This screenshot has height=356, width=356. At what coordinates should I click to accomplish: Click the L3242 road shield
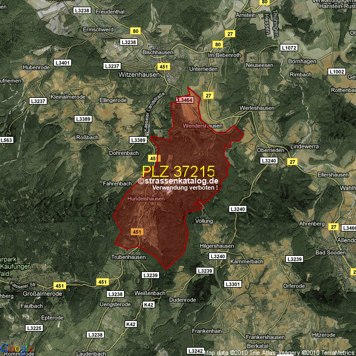point(196,351)
